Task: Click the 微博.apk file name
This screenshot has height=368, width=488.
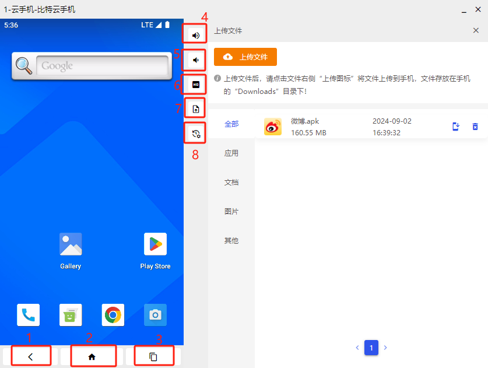Action: click(x=305, y=121)
